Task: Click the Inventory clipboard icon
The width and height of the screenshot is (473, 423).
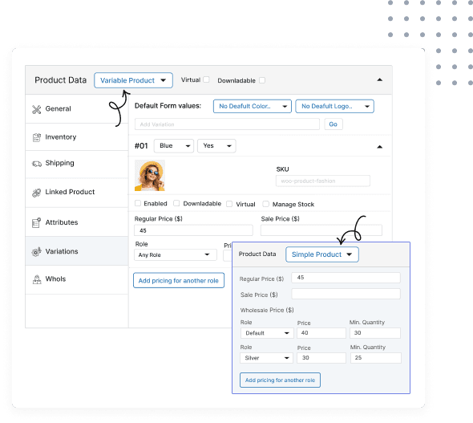Action: pyautogui.click(x=37, y=138)
